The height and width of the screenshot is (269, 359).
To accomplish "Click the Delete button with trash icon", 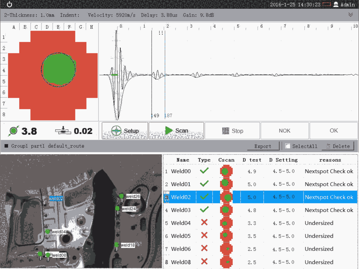I will click(x=338, y=146).
